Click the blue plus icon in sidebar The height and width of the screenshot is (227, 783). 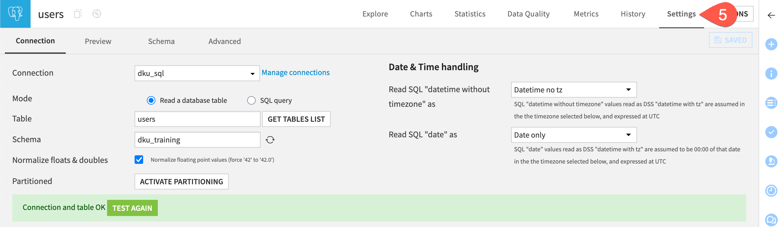[x=771, y=44]
